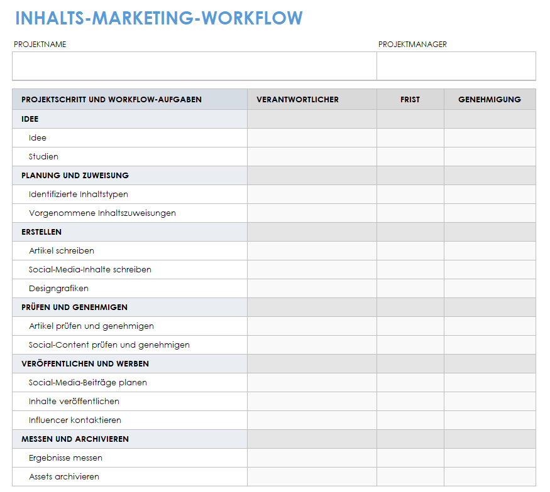Viewport: 550px width, 492px height.
Task: Click Frist cell in 'Artikel schreiben' row
Action: tap(410, 251)
